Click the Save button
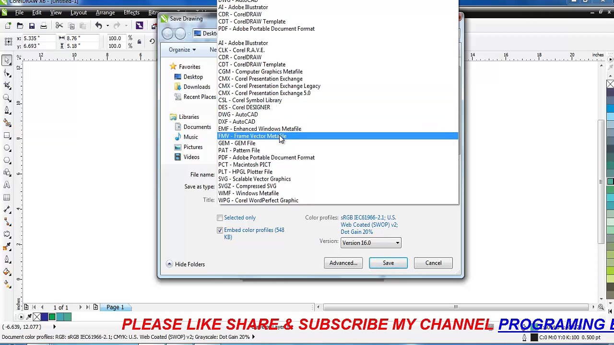614x345 pixels. [x=388, y=263]
